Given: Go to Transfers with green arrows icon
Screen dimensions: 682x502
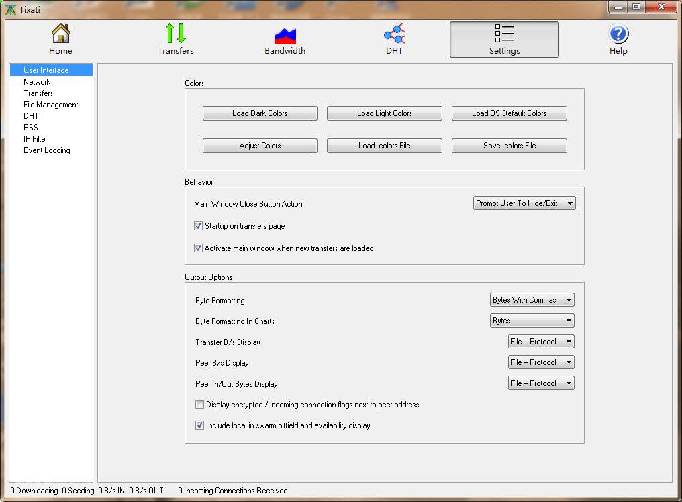Looking at the screenshot, I should pos(175,34).
